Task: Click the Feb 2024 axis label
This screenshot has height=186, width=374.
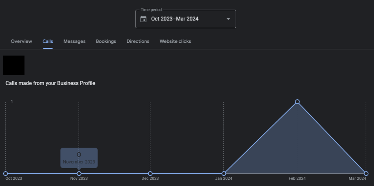Action: click(x=297, y=179)
